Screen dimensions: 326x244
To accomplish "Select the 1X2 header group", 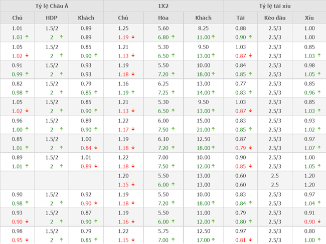I will click(x=163, y=6).
